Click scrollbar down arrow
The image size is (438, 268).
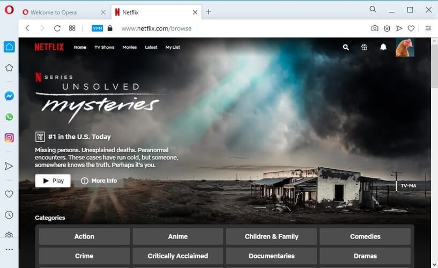(434, 264)
